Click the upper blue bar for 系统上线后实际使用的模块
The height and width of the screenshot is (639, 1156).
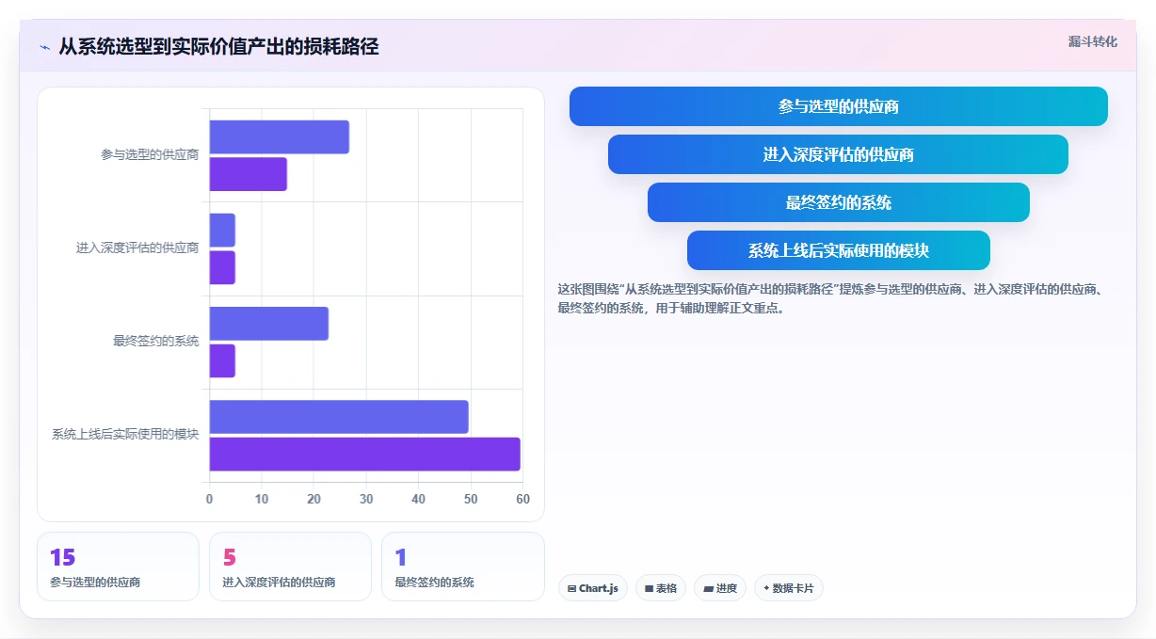339,417
